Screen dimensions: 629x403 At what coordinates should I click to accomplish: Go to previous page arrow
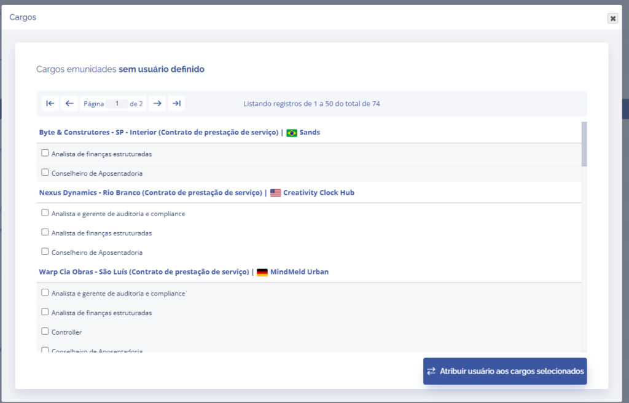[69, 104]
